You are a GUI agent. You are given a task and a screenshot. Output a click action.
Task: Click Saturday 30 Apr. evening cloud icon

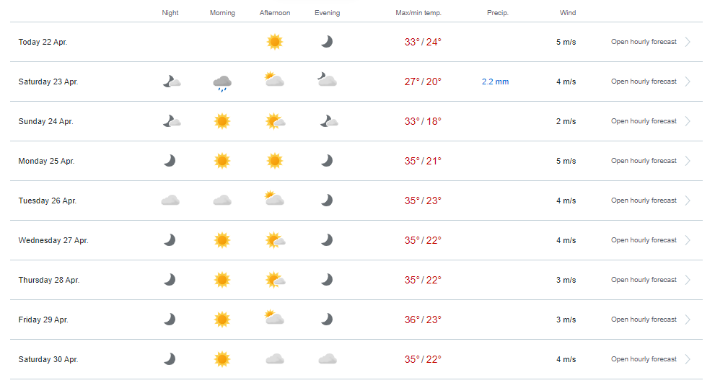[x=328, y=358]
